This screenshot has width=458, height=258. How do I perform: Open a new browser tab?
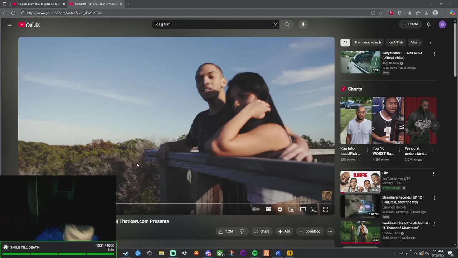click(x=129, y=4)
